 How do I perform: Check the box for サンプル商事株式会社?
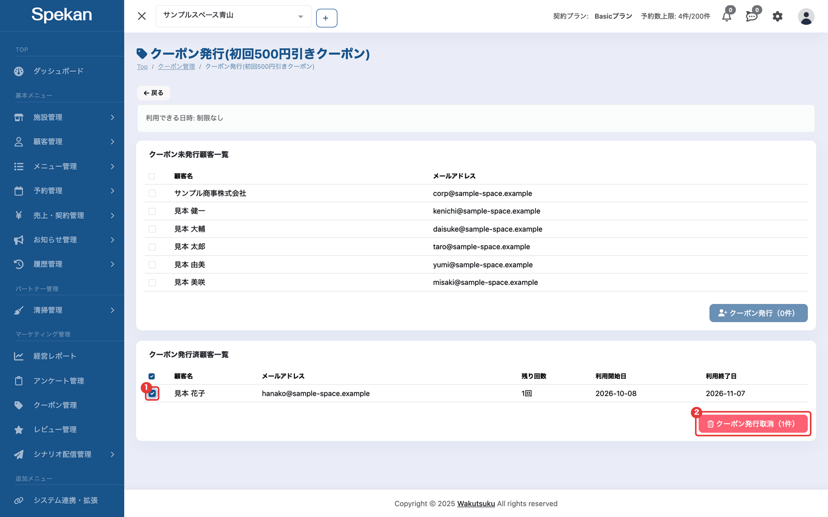(152, 193)
